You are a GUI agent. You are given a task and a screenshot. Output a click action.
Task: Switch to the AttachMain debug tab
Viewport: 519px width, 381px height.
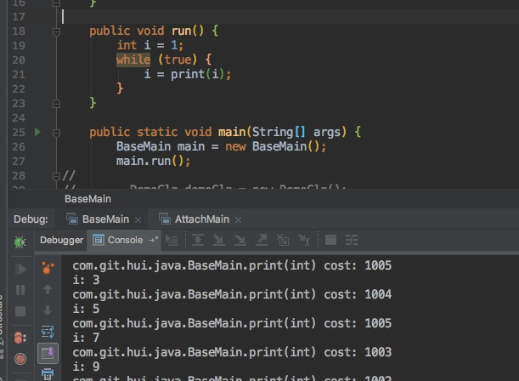(202, 219)
